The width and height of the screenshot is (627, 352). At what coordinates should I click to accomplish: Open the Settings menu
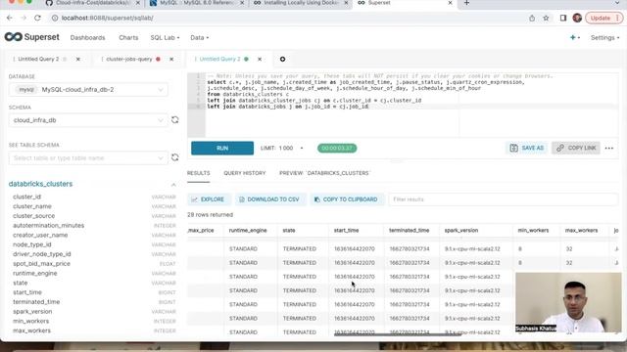[x=605, y=37]
